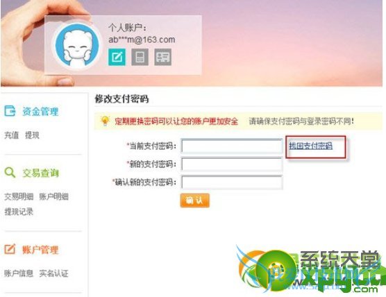
Task: Click the light bulb tip icon
Action: 105,121
